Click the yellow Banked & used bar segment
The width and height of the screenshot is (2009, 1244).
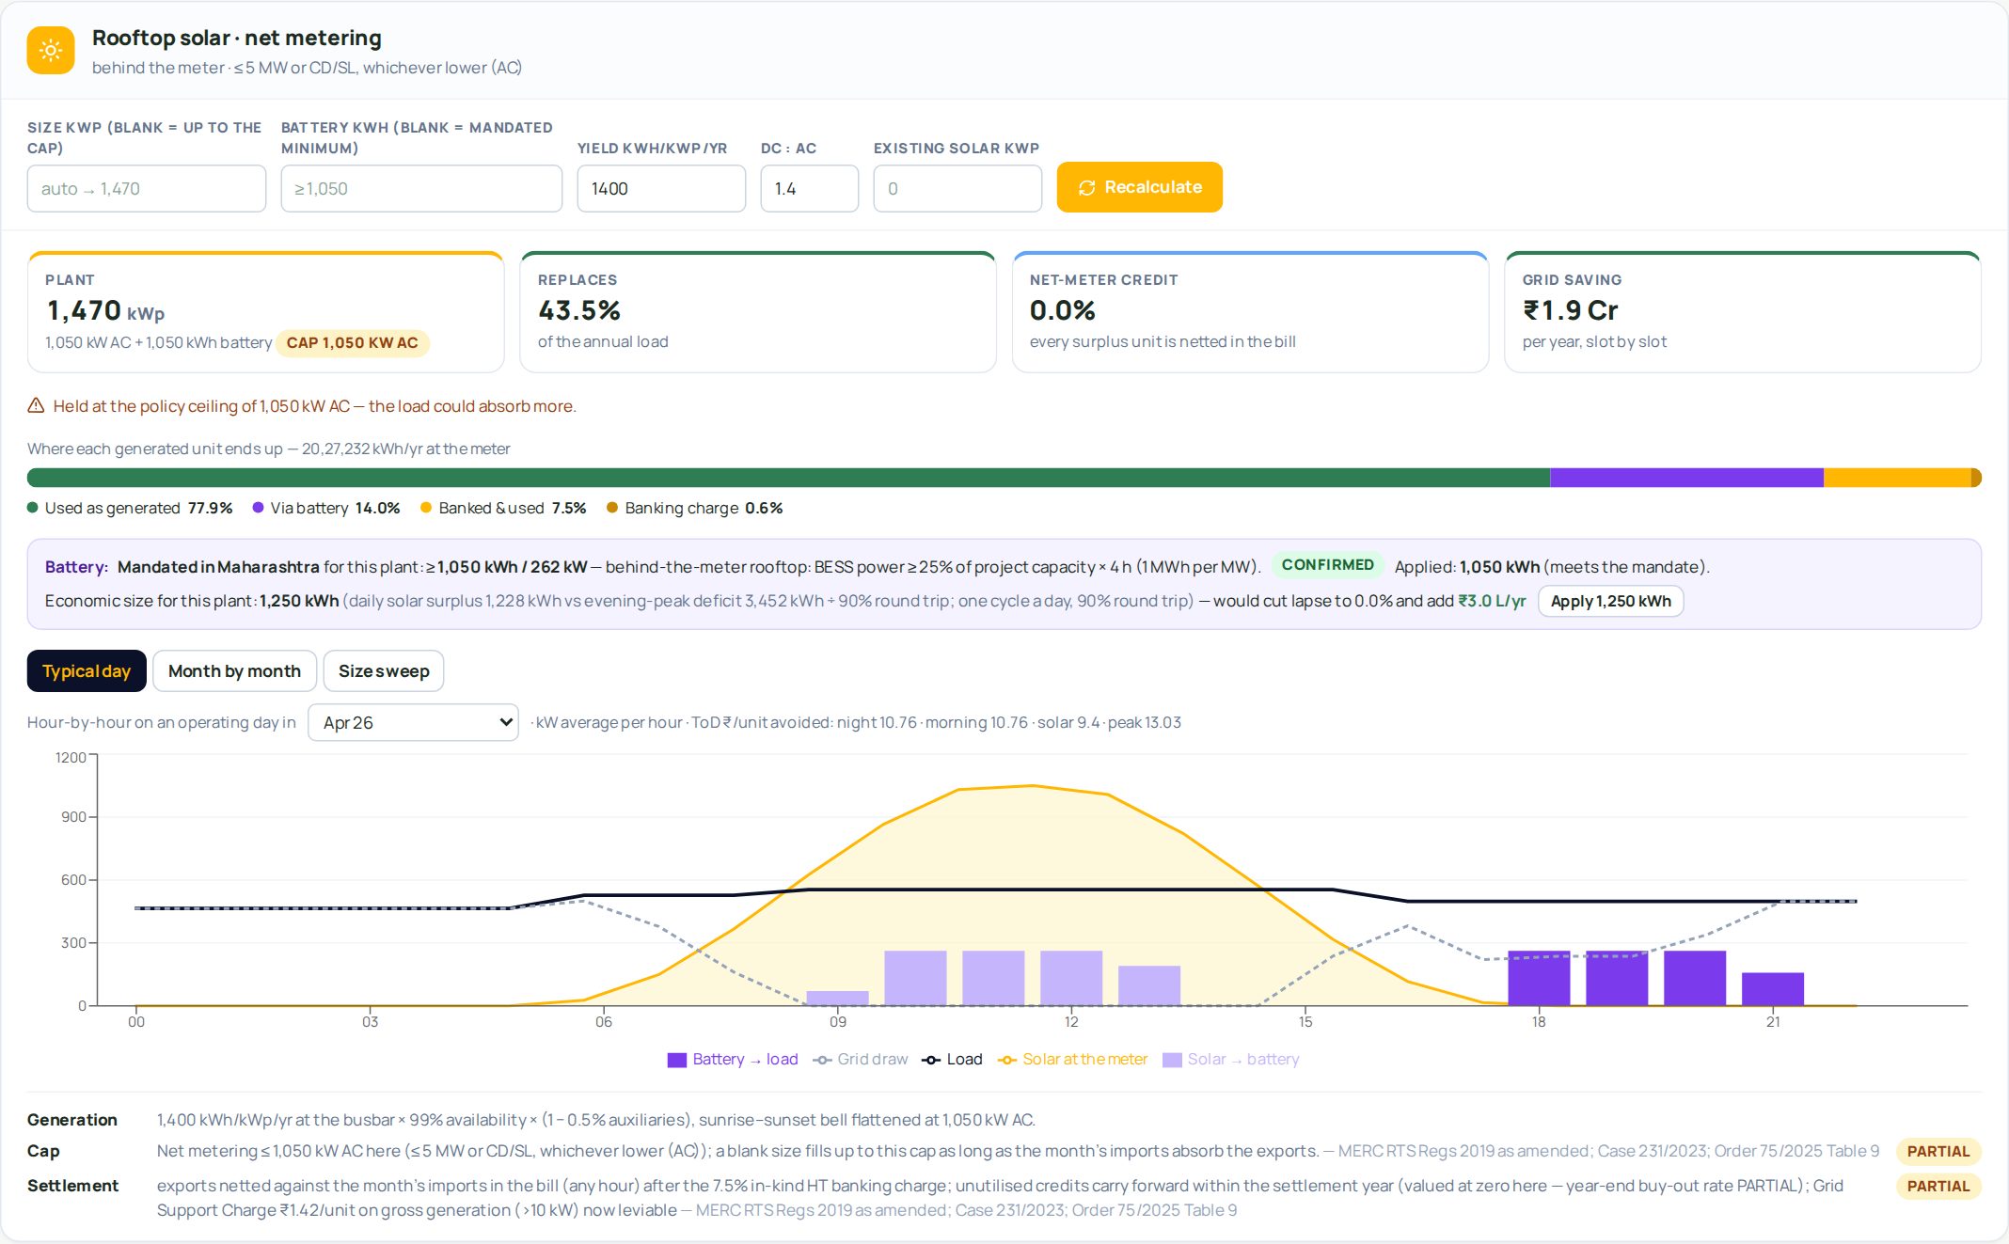pyautogui.click(x=1897, y=478)
